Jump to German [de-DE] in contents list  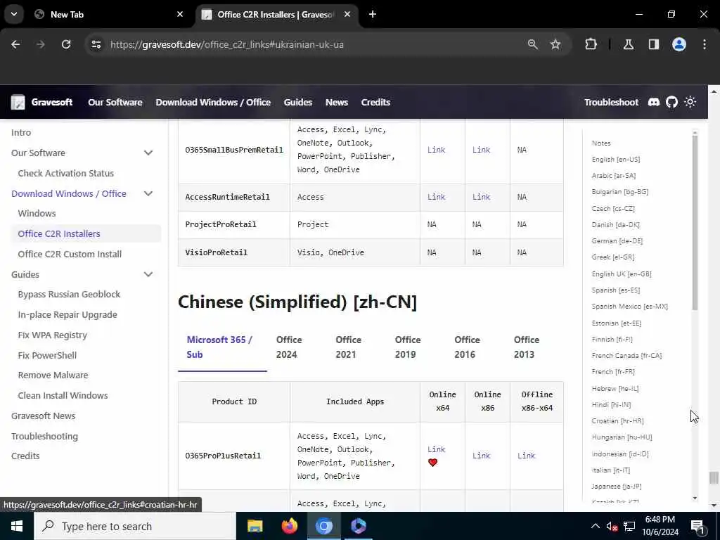pos(617,240)
